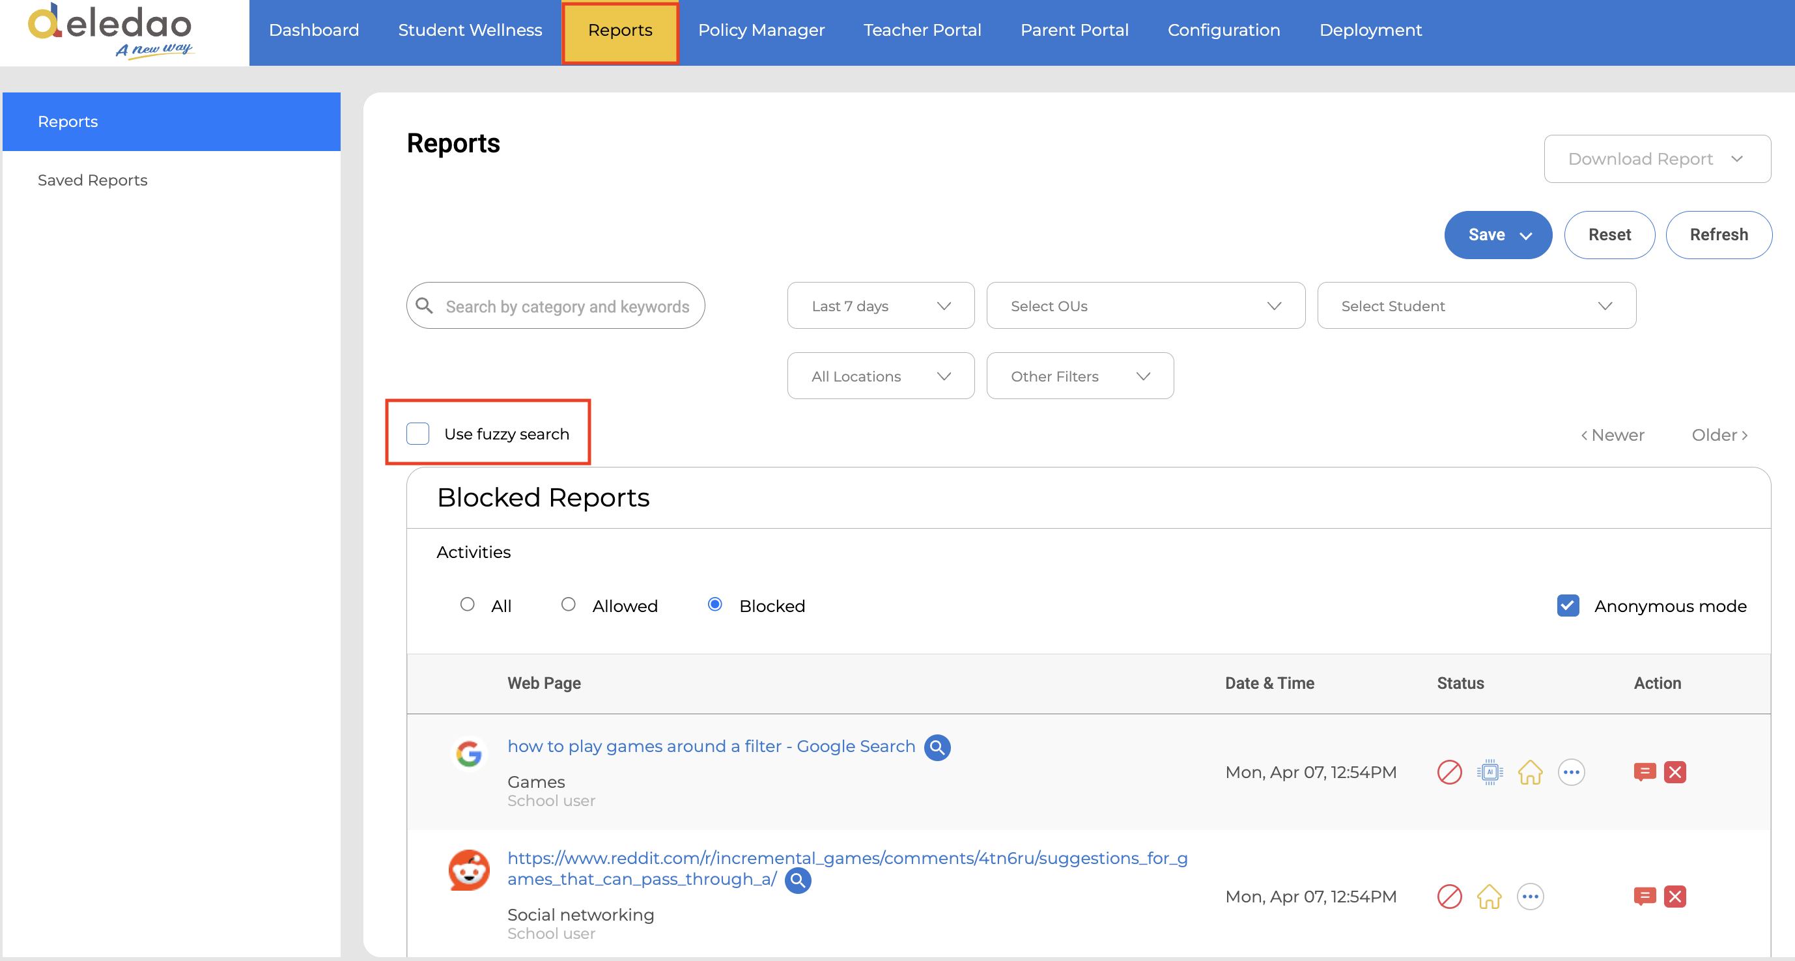The image size is (1795, 961).
Task: Open the Teacher Portal tab
Action: (x=923, y=30)
